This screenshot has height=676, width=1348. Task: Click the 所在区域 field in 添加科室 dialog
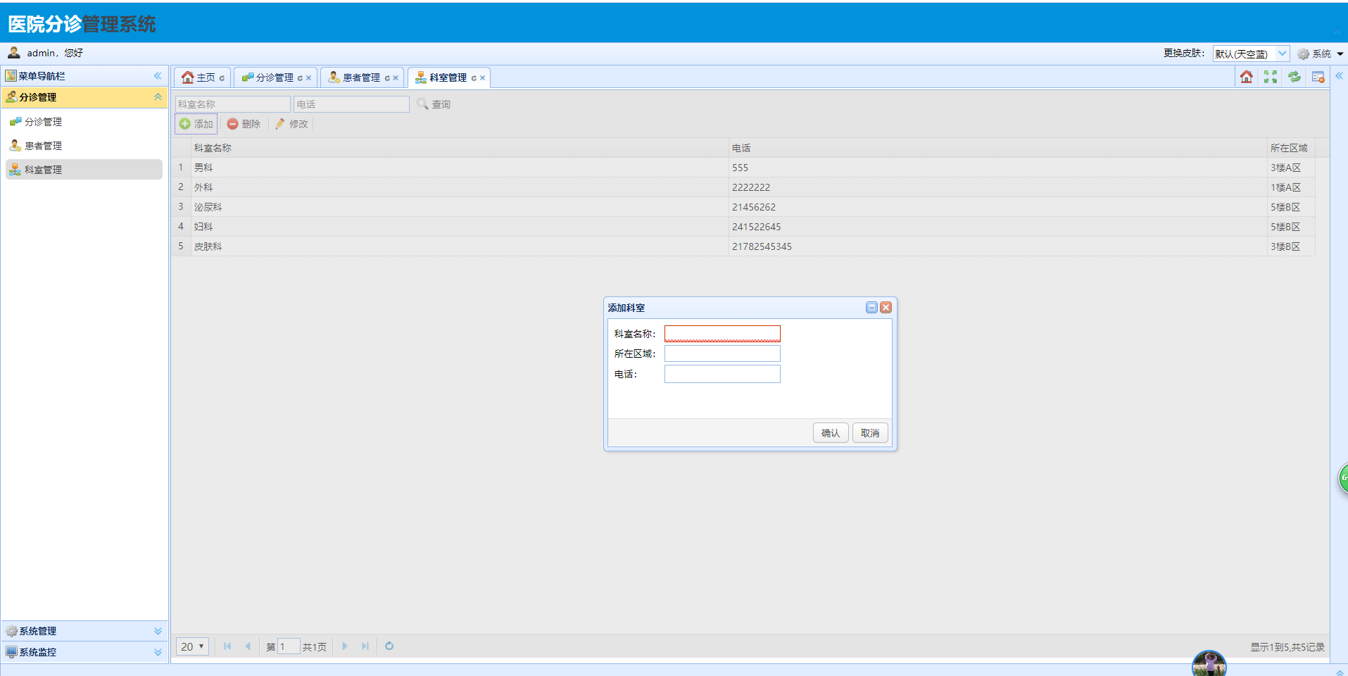(722, 353)
